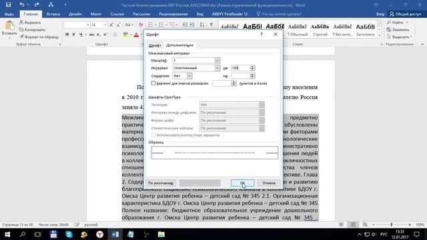Enable kerning checkbox (Кернинг для знаков)

tap(153, 83)
